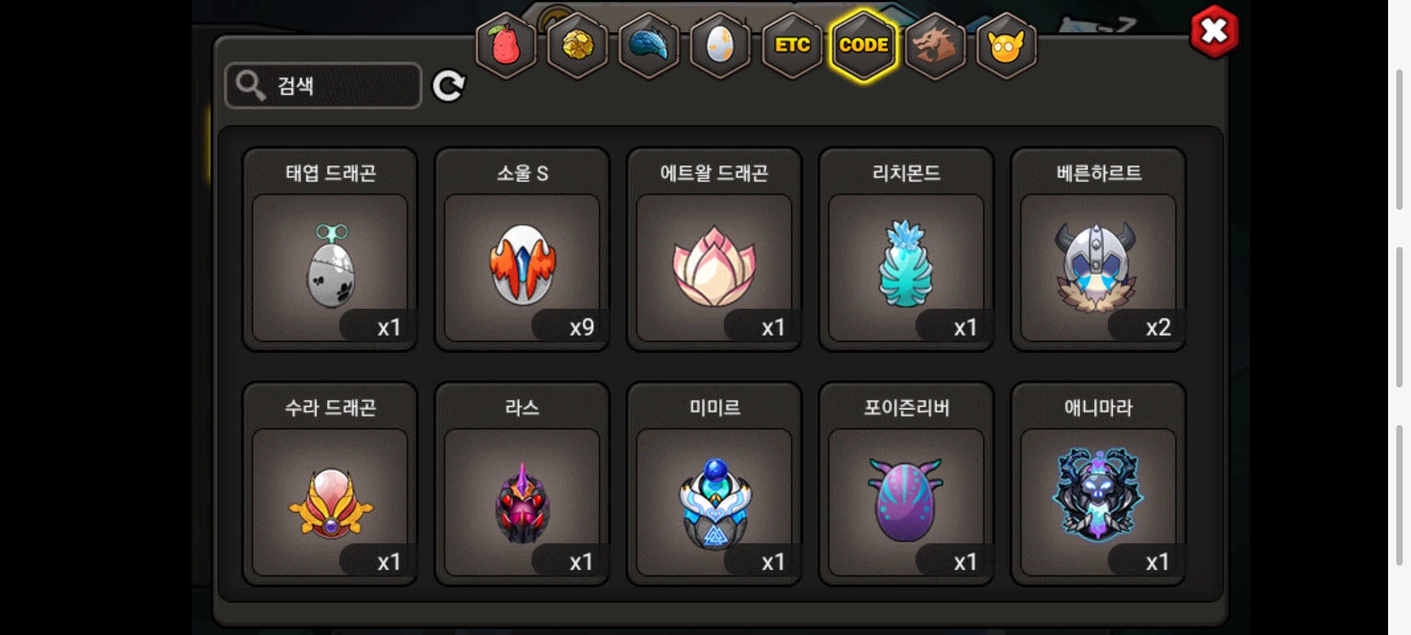This screenshot has width=1411, height=635.
Task: Open the yellow horned creature category
Action: (x=1007, y=45)
